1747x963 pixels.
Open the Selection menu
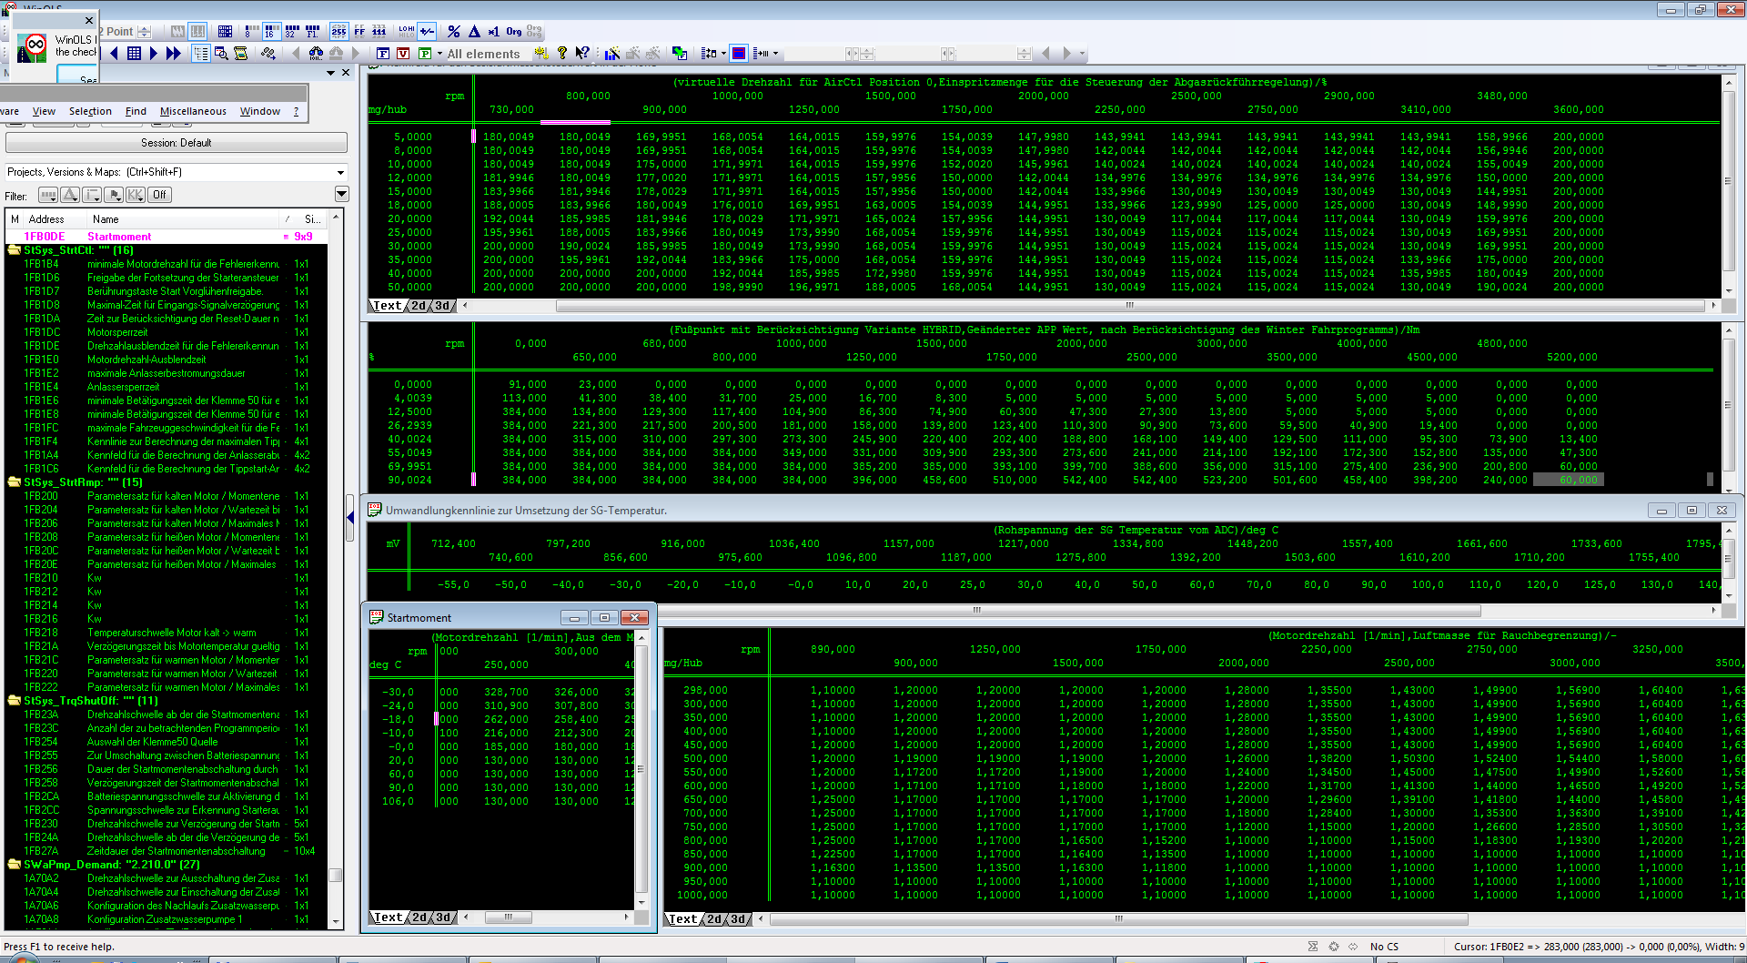[x=90, y=111]
